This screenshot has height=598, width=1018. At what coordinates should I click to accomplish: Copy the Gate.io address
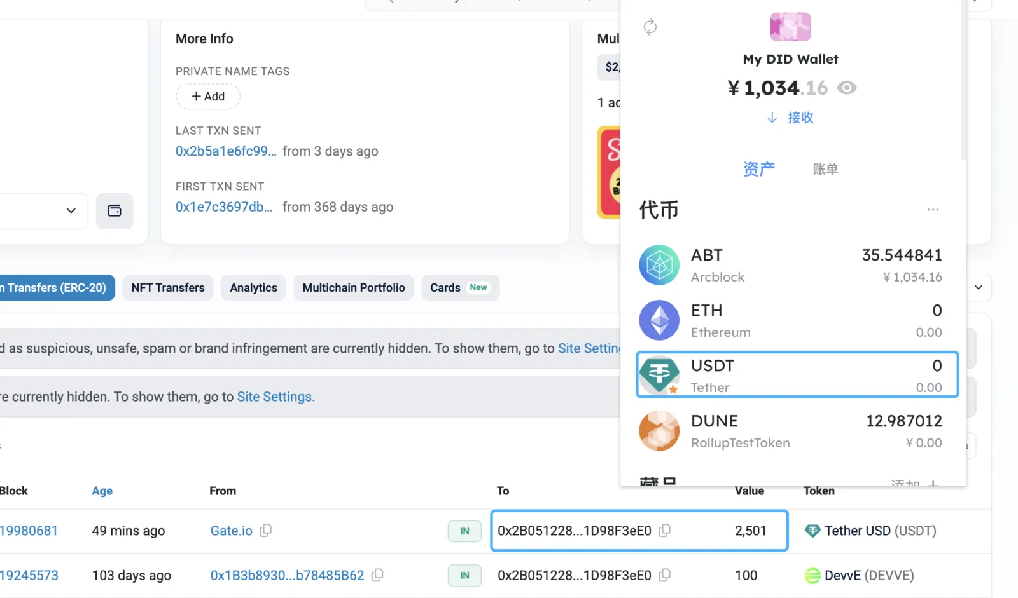pos(266,531)
